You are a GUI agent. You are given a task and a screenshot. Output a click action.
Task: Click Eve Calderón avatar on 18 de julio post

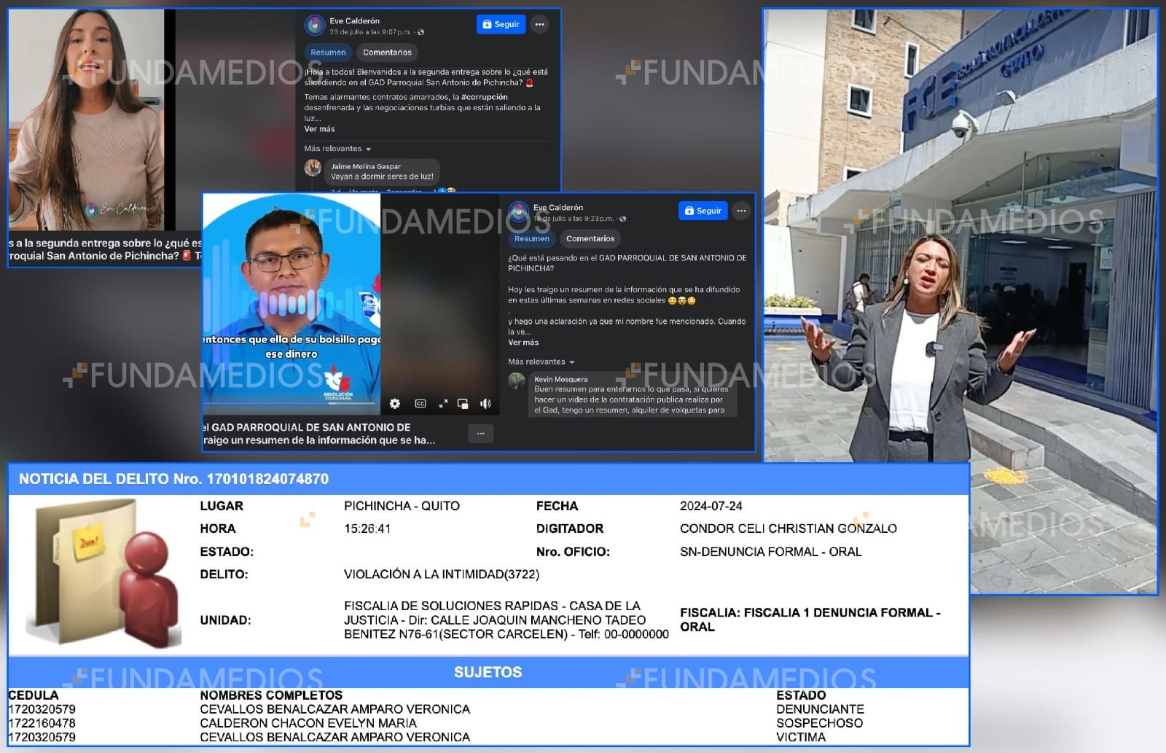519,212
